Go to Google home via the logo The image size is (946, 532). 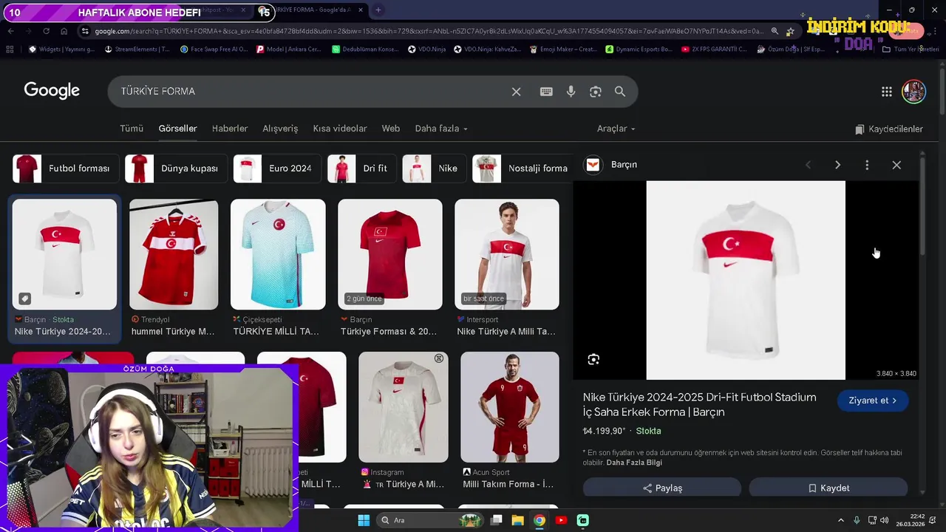52,91
